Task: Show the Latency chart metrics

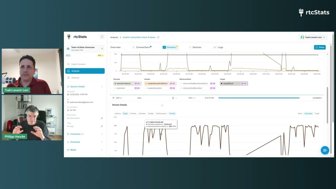Action: pyautogui.click(x=118, y=114)
